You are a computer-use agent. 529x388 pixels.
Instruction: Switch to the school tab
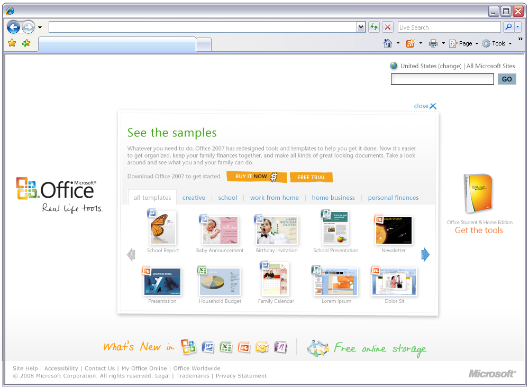(227, 198)
